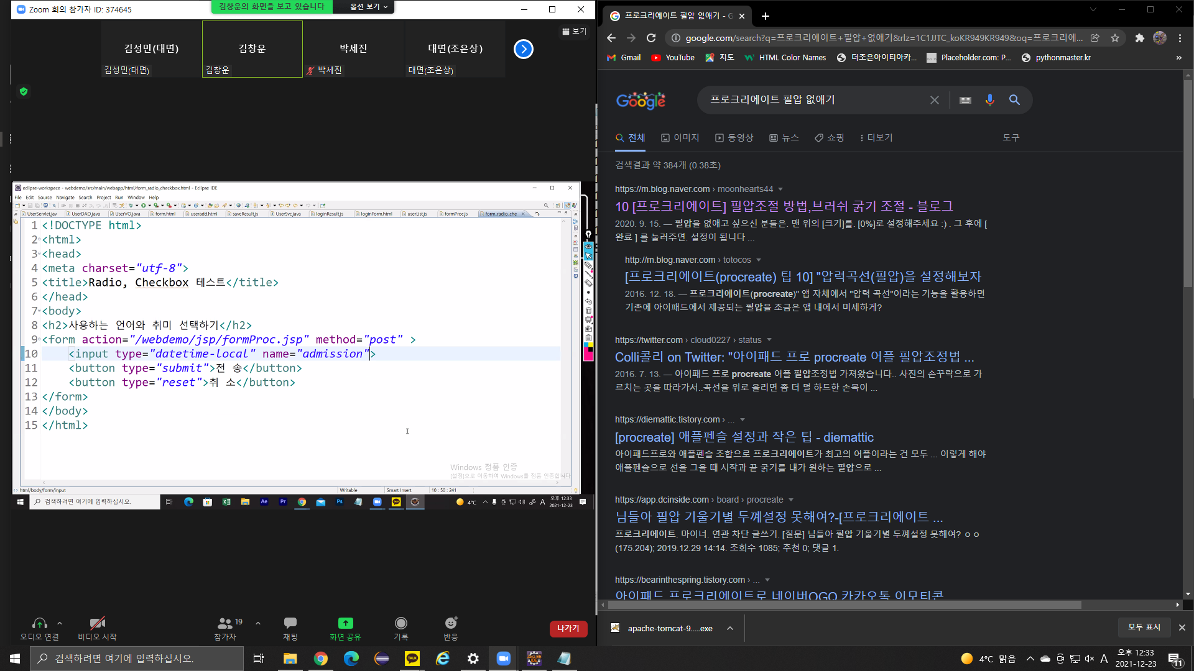Open Zoom chat panel
The image size is (1194, 671).
(x=290, y=623)
